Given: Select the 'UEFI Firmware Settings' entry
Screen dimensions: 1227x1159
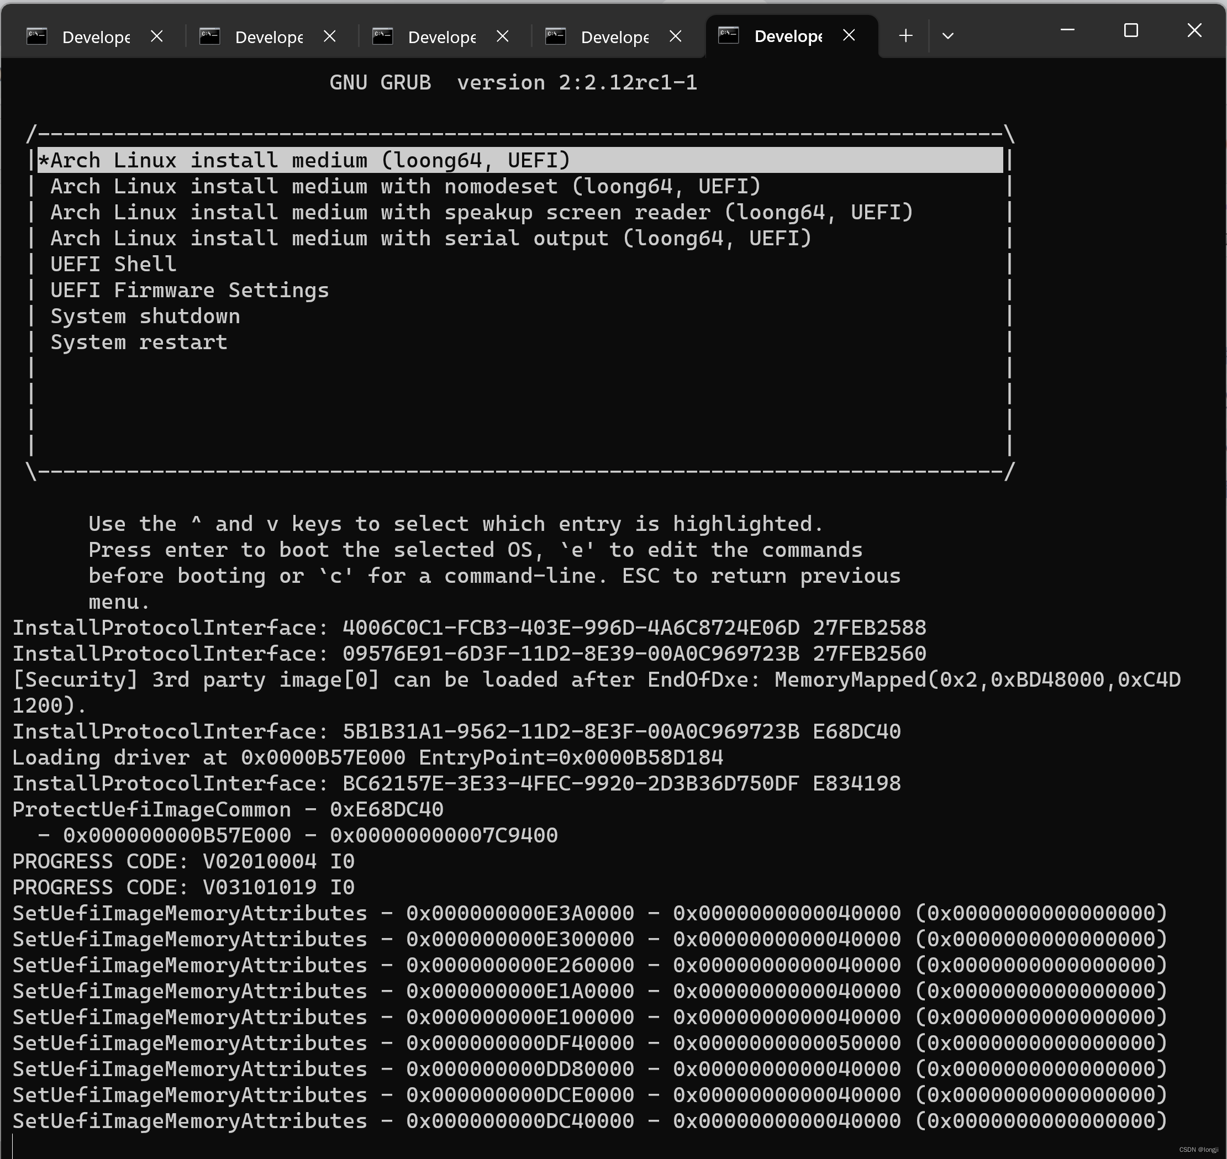Looking at the screenshot, I should click(x=189, y=291).
